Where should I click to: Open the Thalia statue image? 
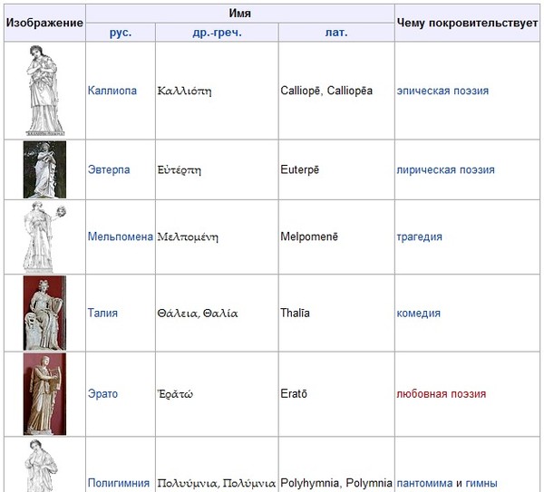pyautogui.click(x=44, y=313)
